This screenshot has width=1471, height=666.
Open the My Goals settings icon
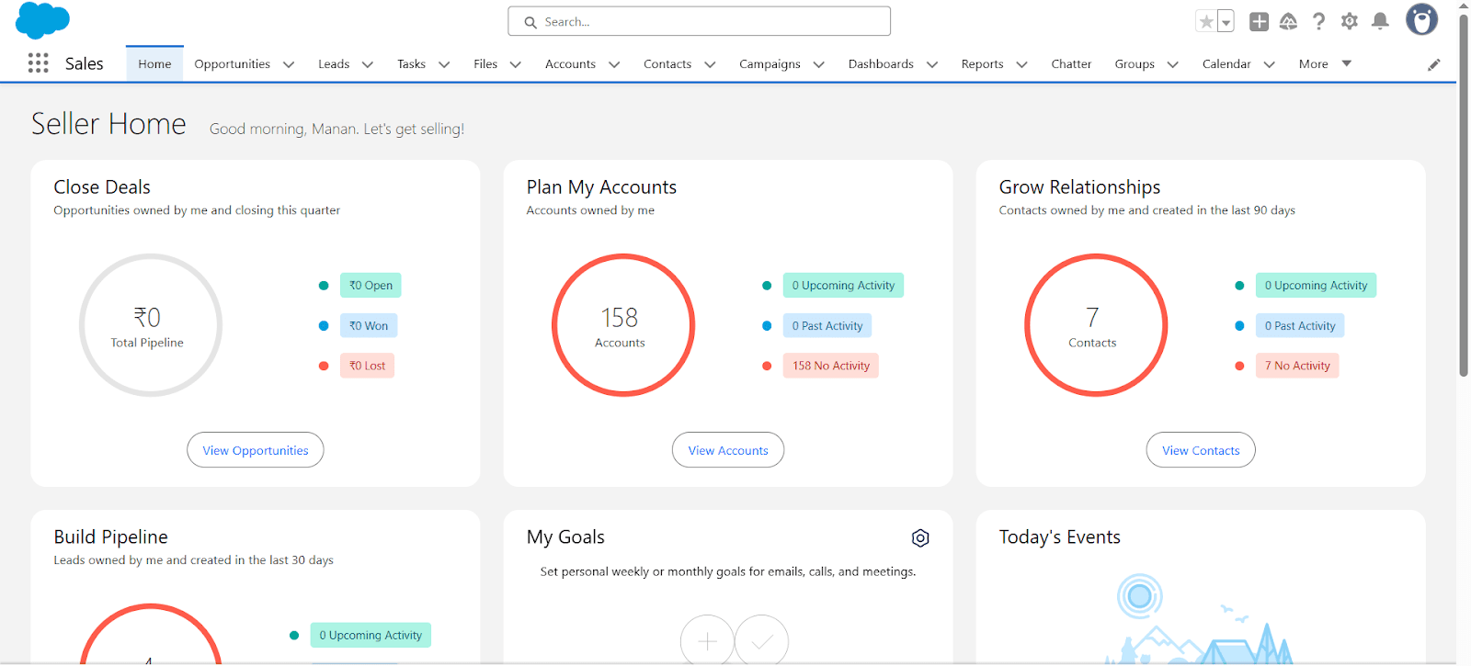coord(920,538)
